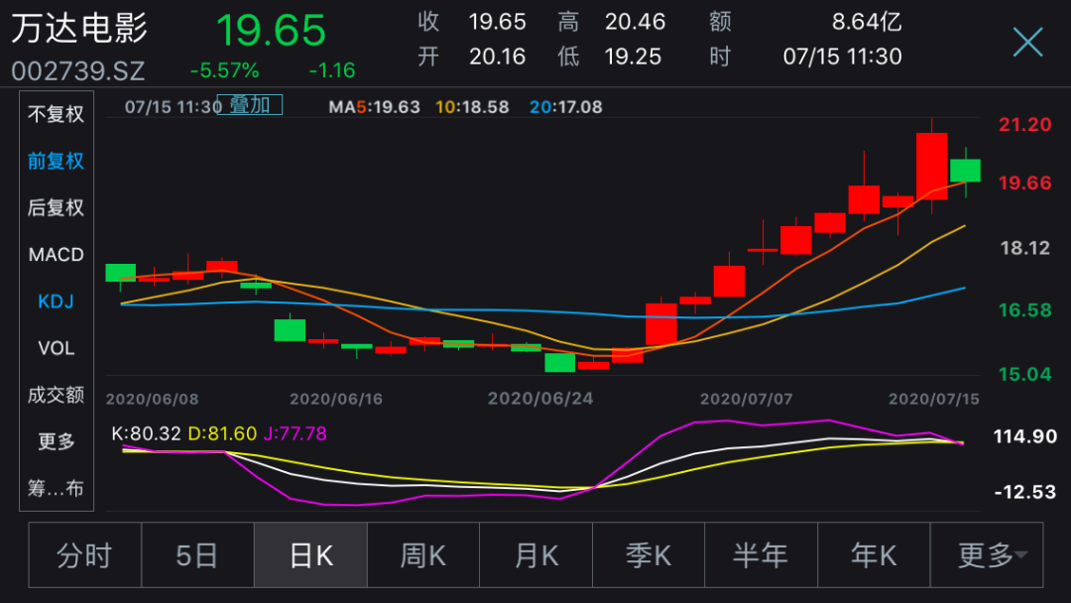Viewport: 1071px width, 603px height.
Task: Tap the 114.90 KDJ axis label
Action: [x=1024, y=436]
